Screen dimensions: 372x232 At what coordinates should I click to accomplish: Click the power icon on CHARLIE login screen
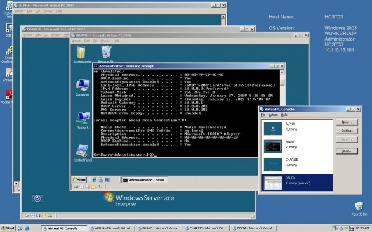(37, 198)
